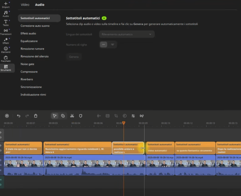Screen dimensions: 241x196
Task: Click the 00:00:13 mark on the ruler
Action: coord(211,123)
